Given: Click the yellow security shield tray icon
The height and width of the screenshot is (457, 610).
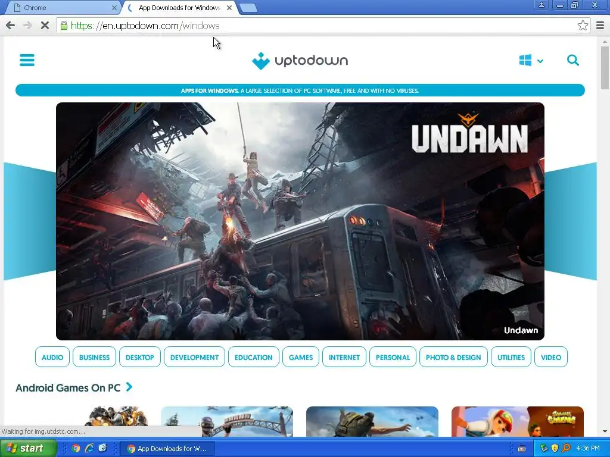Looking at the screenshot, I should (x=555, y=449).
